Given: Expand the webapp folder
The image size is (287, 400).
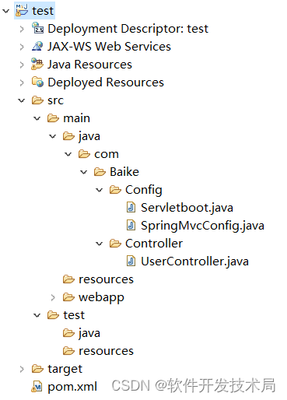Looking at the screenshot, I should pyautogui.click(x=53, y=297).
